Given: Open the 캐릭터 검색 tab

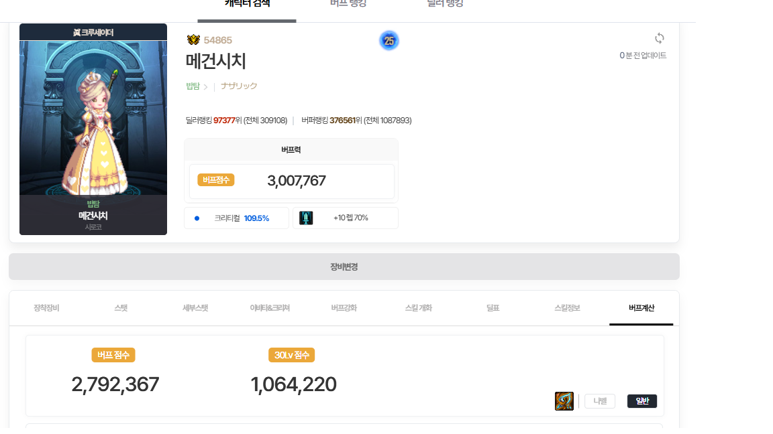Looking at the screenshot, I should pos(247,4).
